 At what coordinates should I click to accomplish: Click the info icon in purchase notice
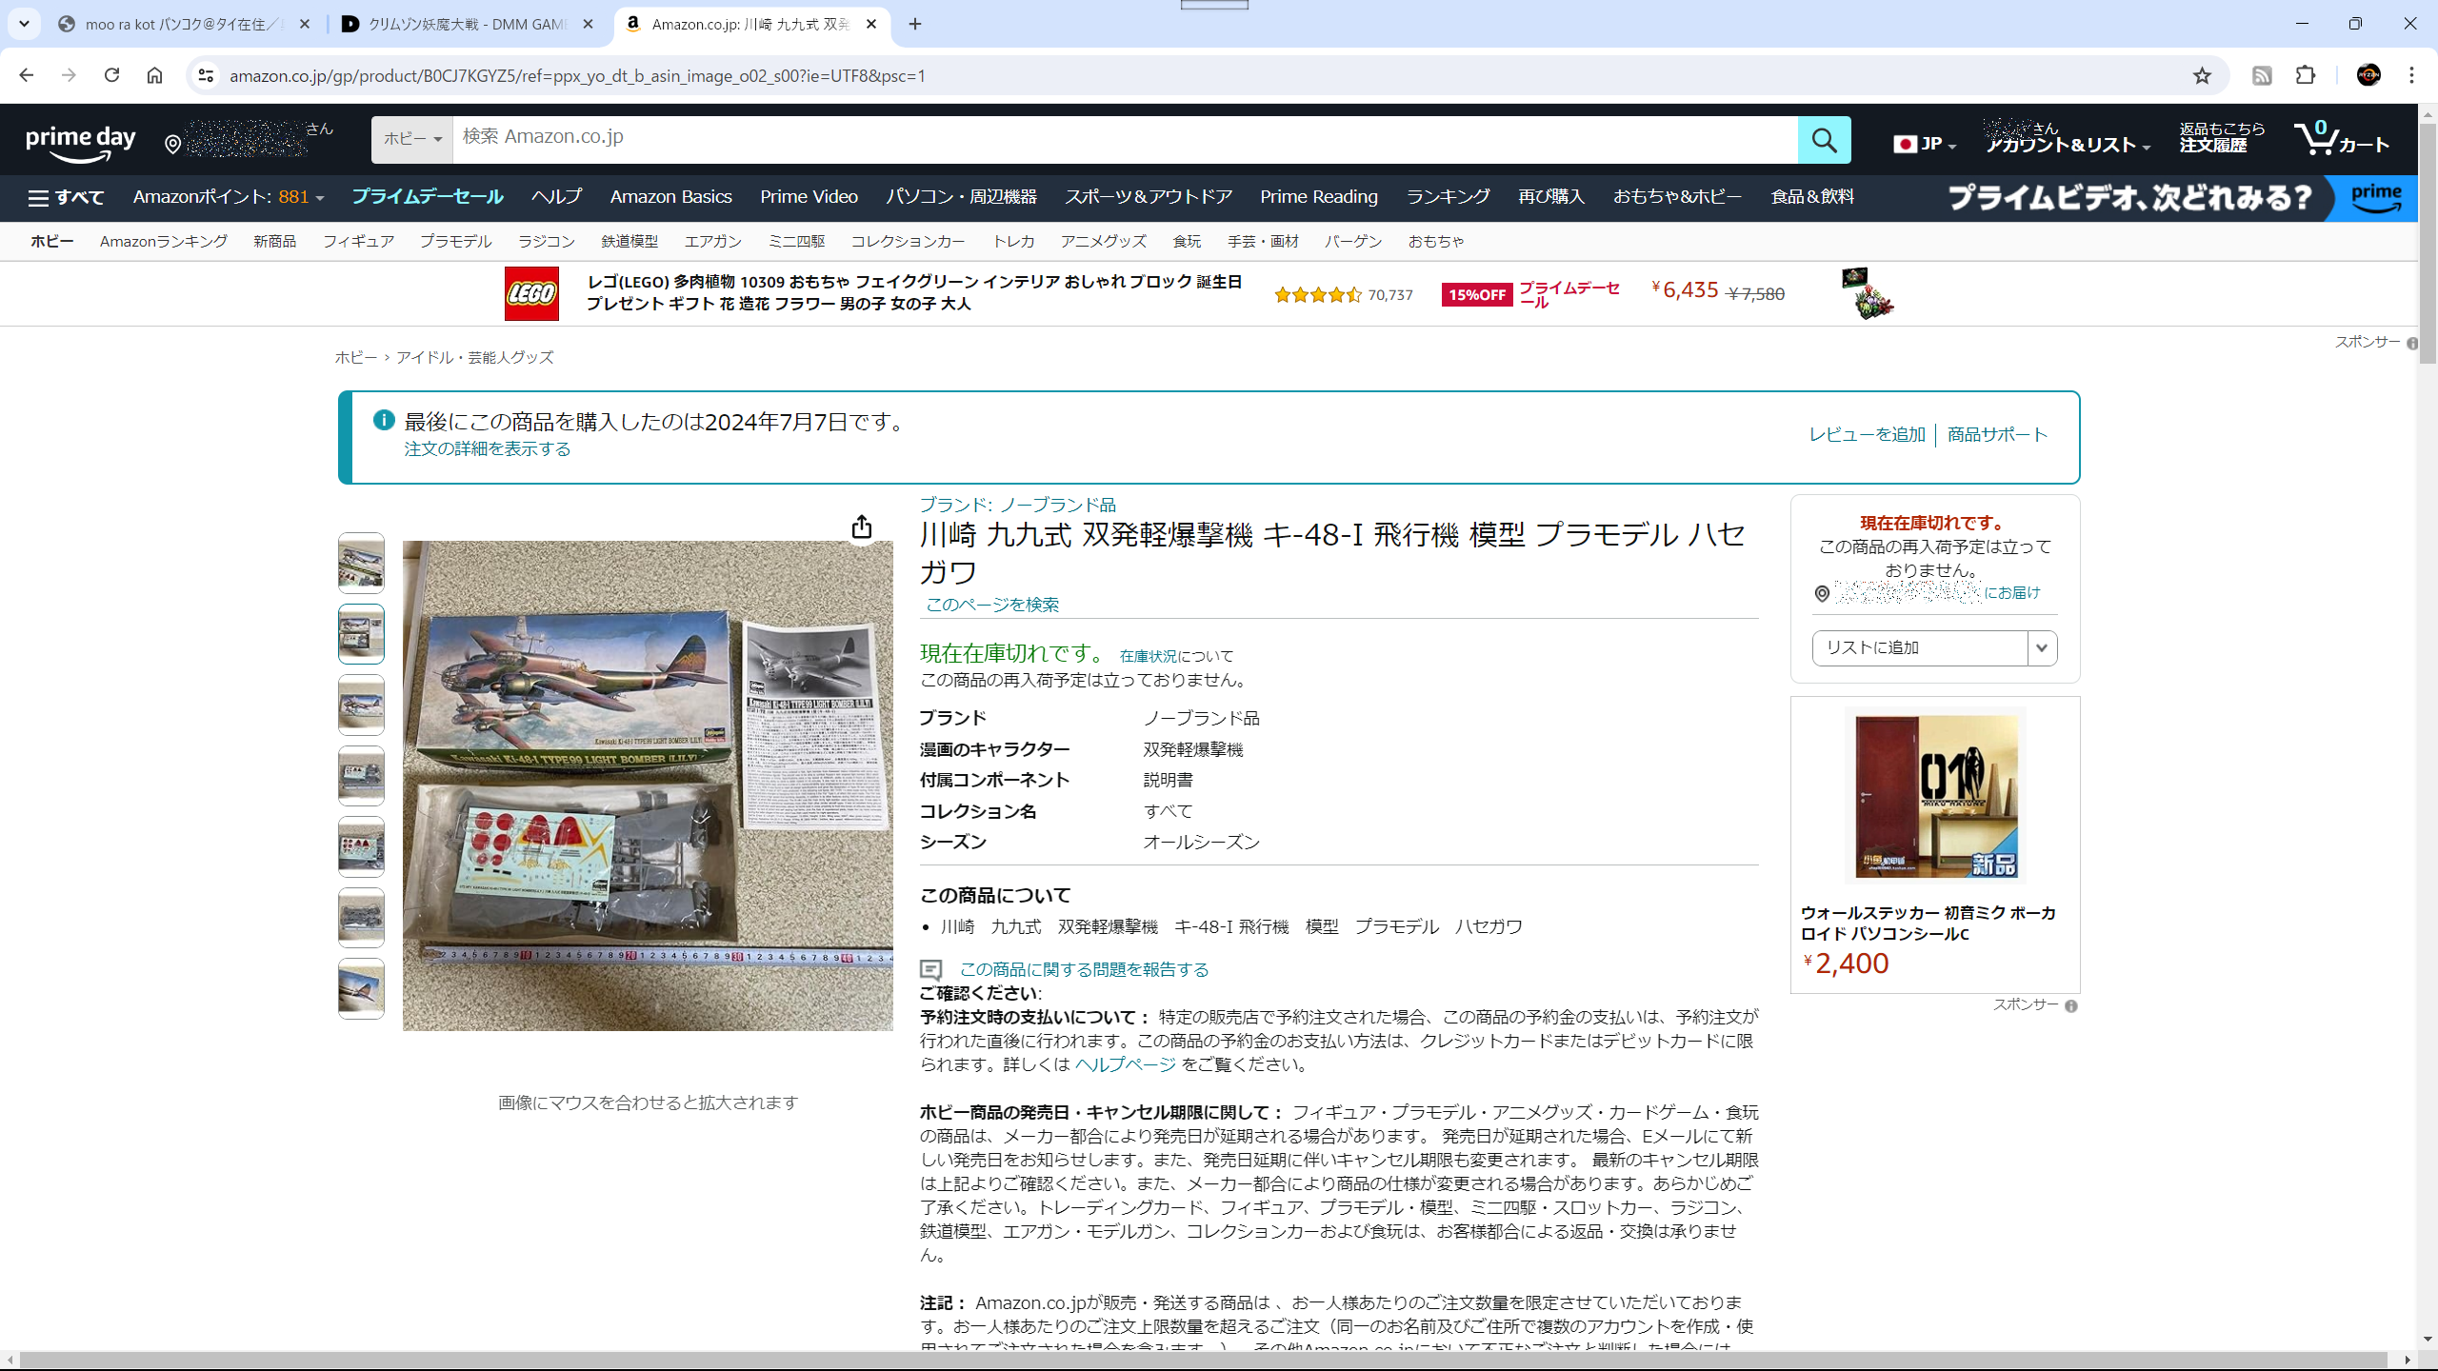click(384, 420)
